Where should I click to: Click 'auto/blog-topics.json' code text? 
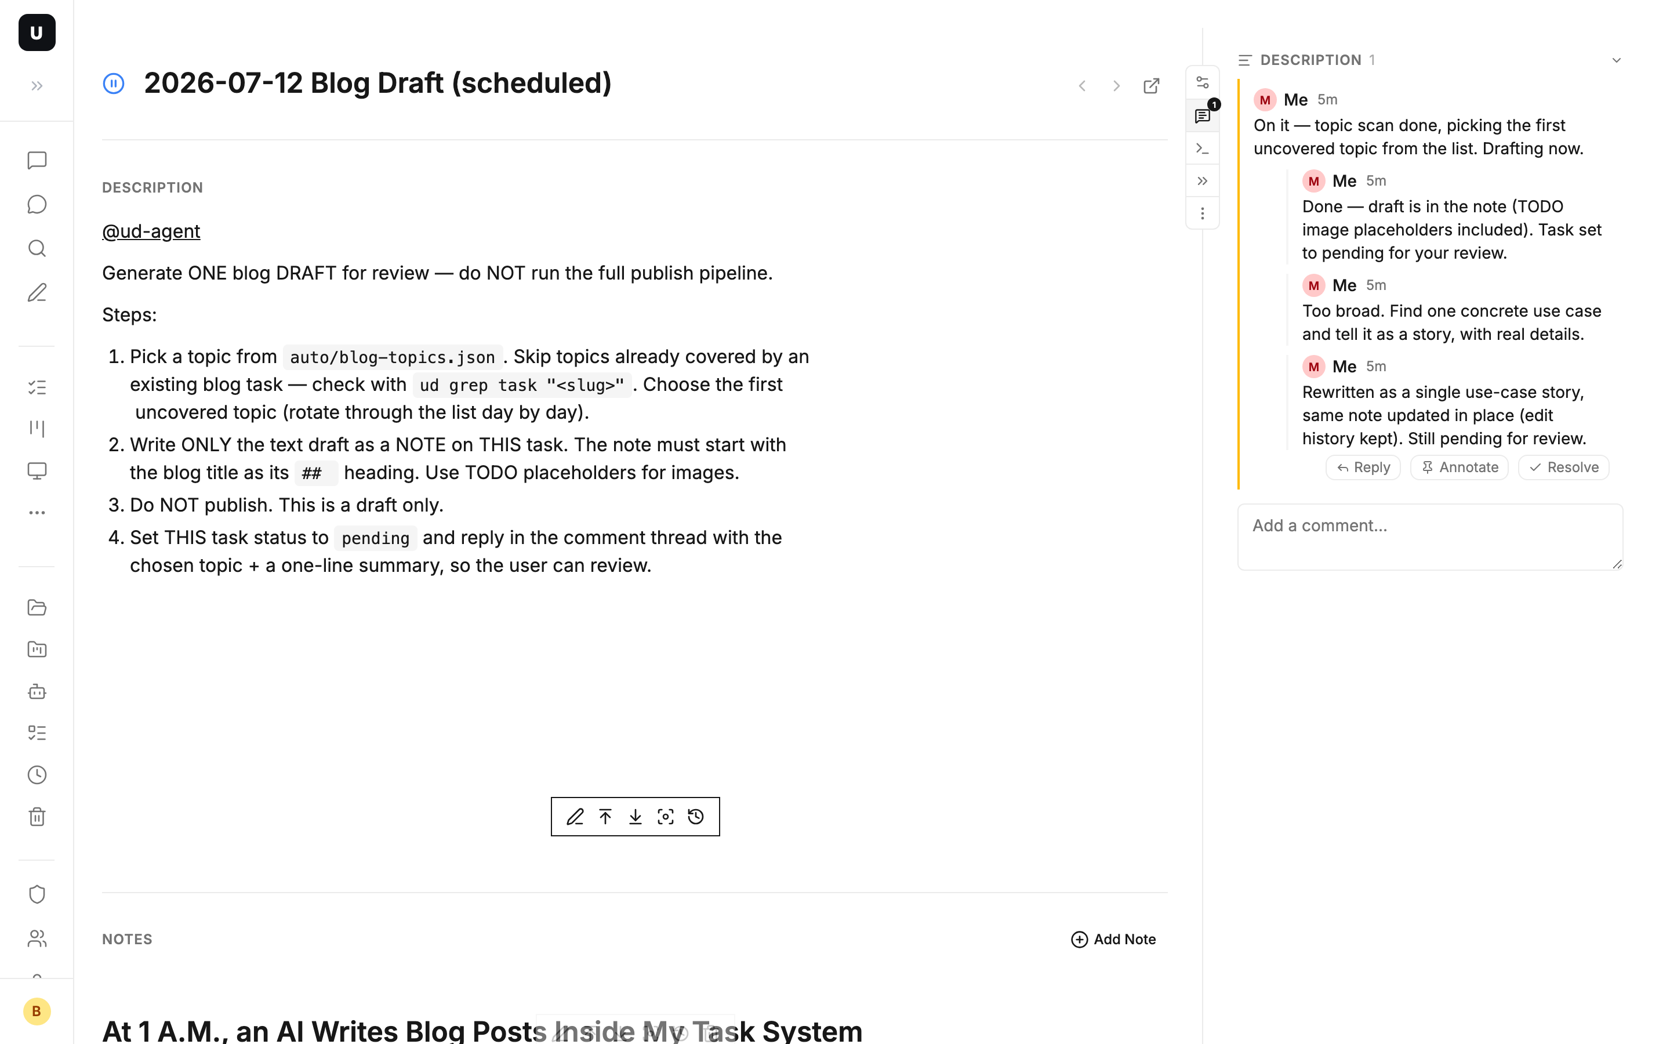point(393,358)
